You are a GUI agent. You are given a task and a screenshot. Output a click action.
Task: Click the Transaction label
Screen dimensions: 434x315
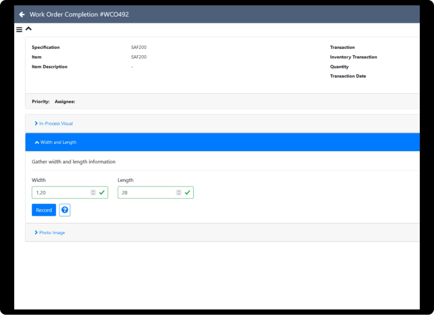coord(342,48)
